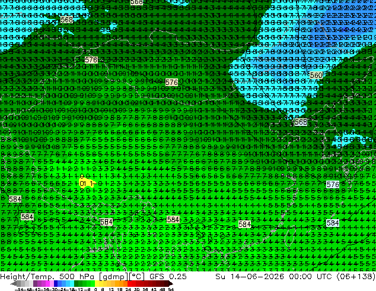Pick the orange swatch left of red
Screen dimensions: 376x291
pos(125,283)
